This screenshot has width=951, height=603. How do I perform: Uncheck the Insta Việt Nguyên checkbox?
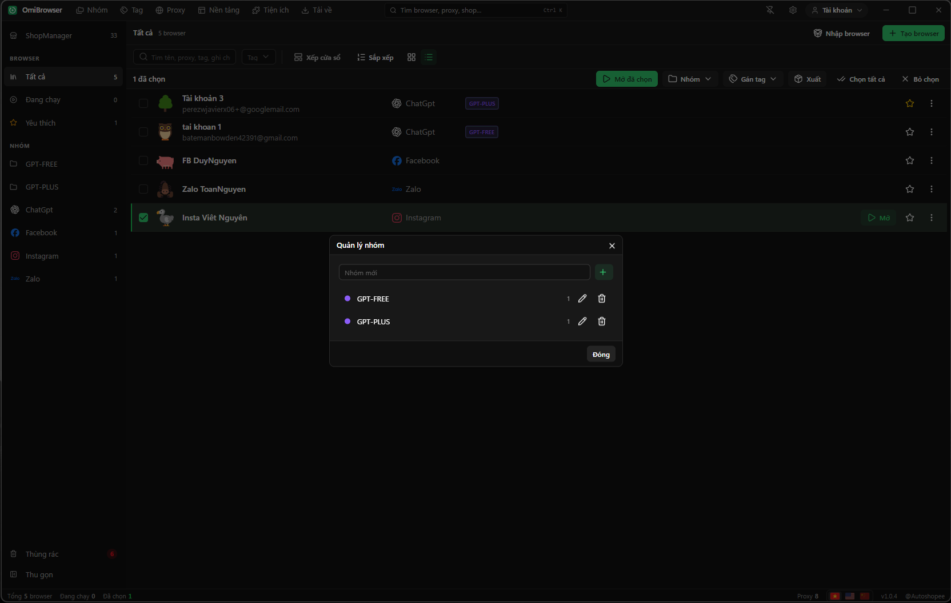click(143, 218)
